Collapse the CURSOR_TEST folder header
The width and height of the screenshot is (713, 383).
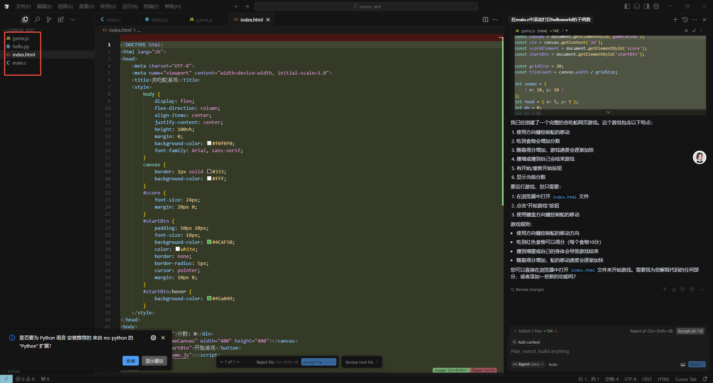coord(21,30)
